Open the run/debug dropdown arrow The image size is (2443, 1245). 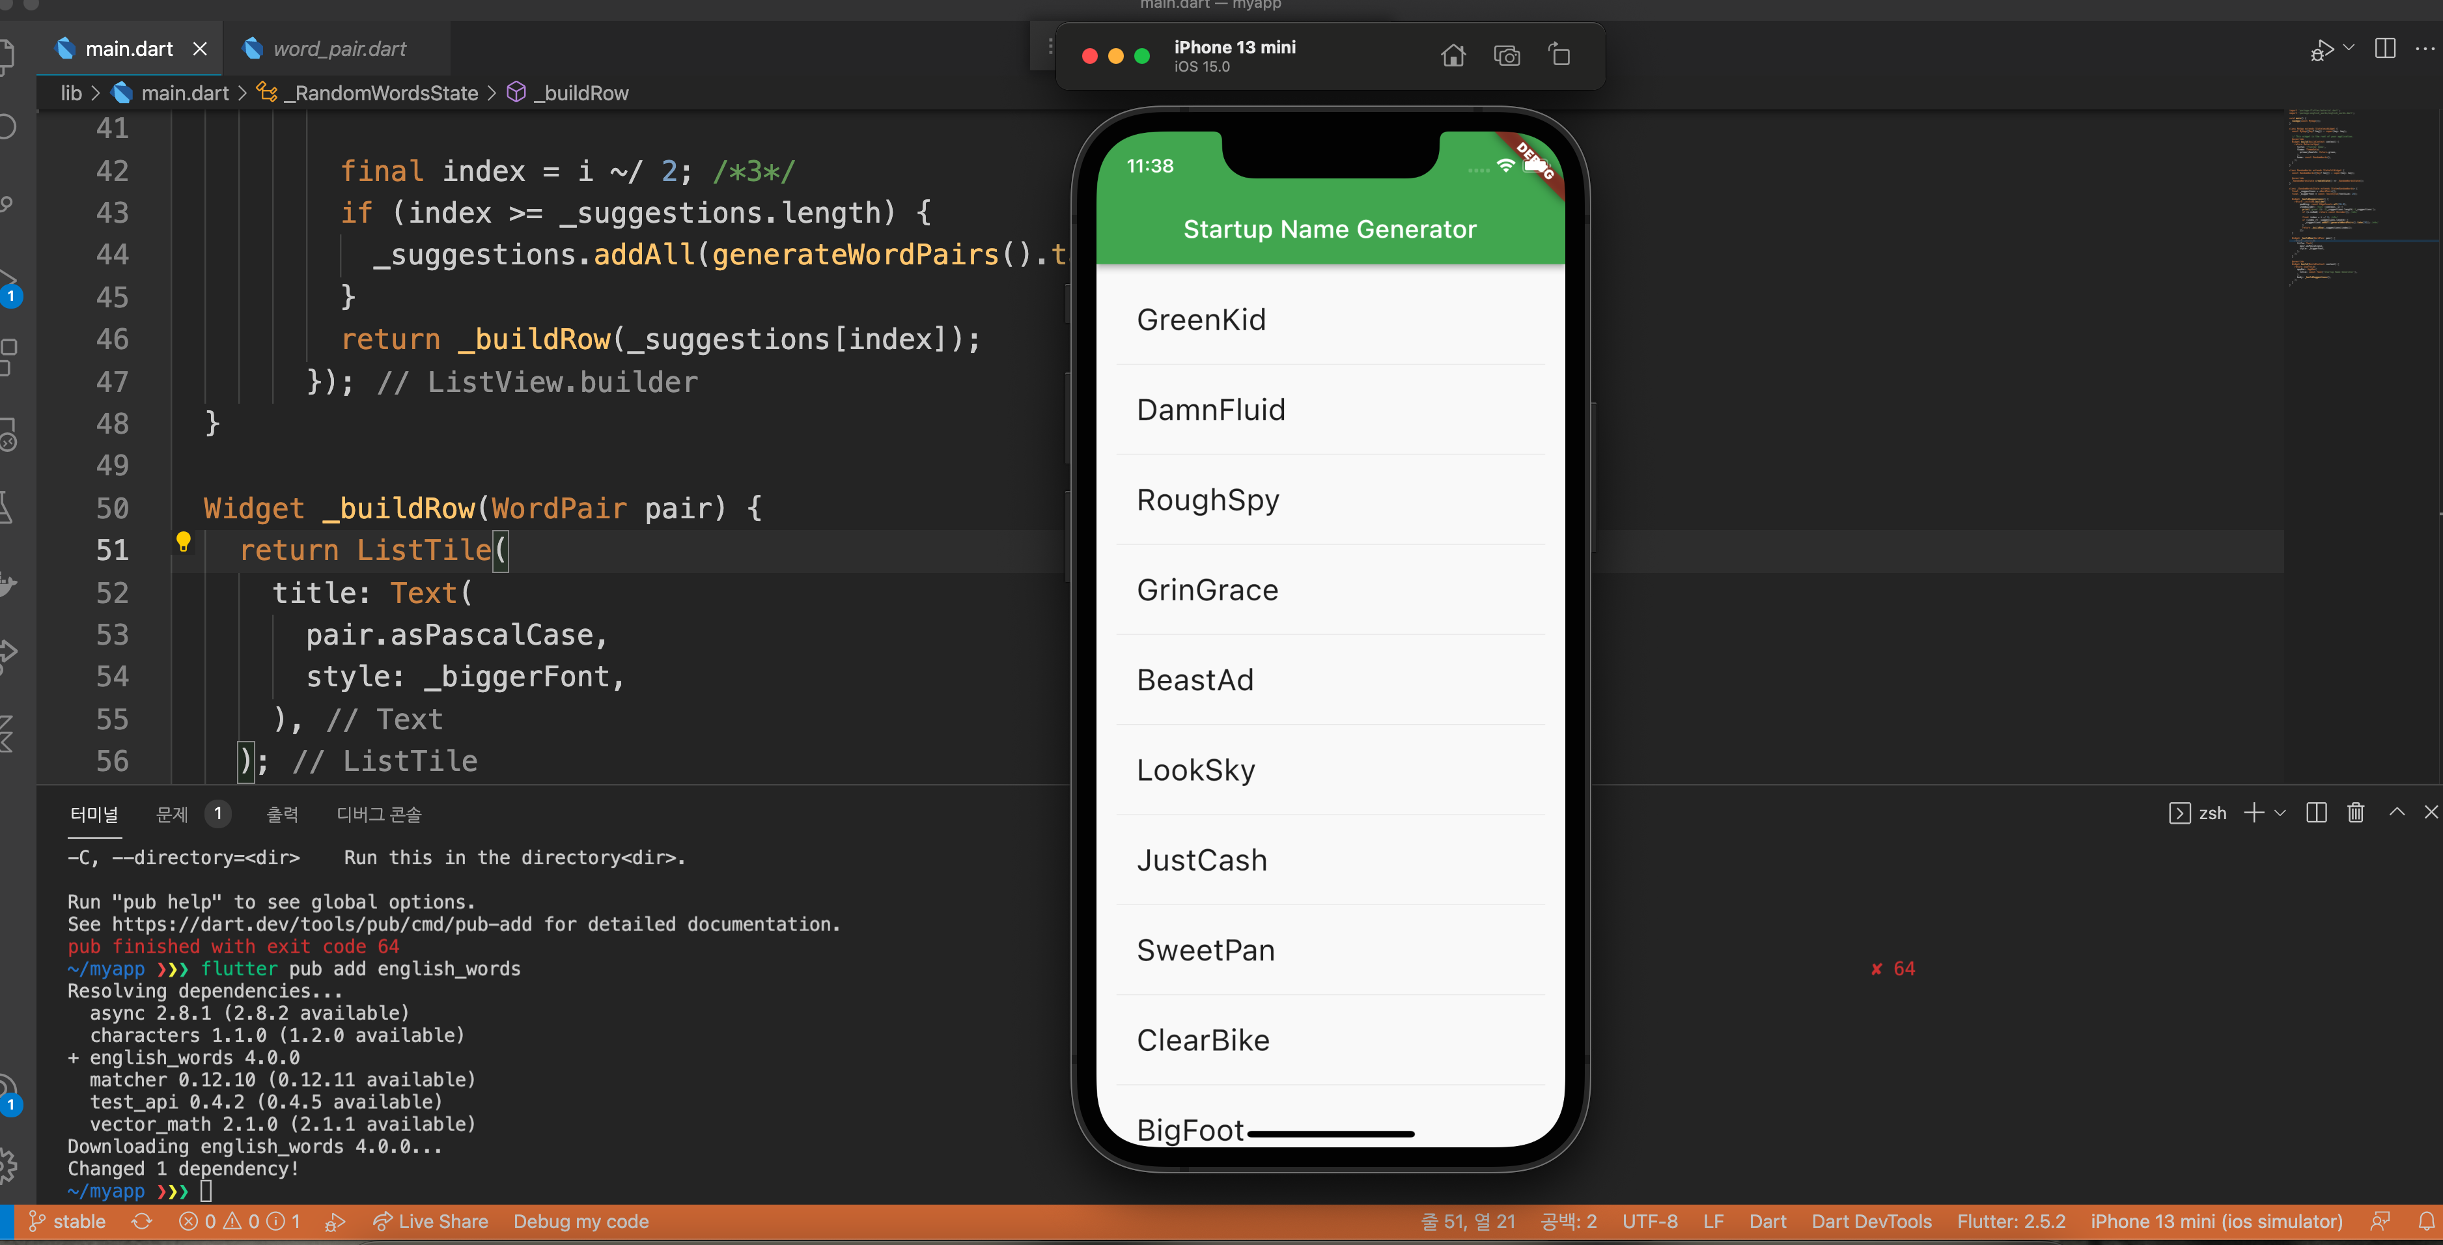point(2349,48)
